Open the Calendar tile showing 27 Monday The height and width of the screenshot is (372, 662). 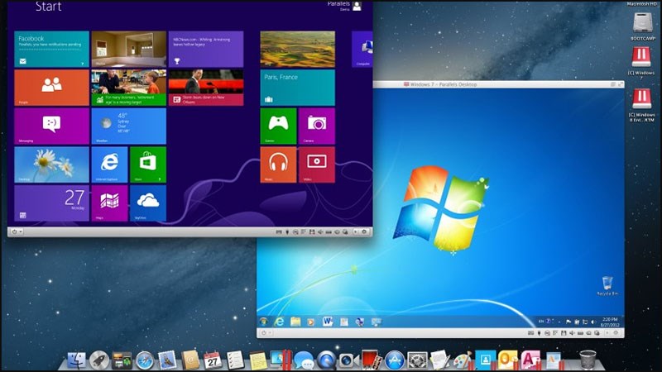pos(51,203)
